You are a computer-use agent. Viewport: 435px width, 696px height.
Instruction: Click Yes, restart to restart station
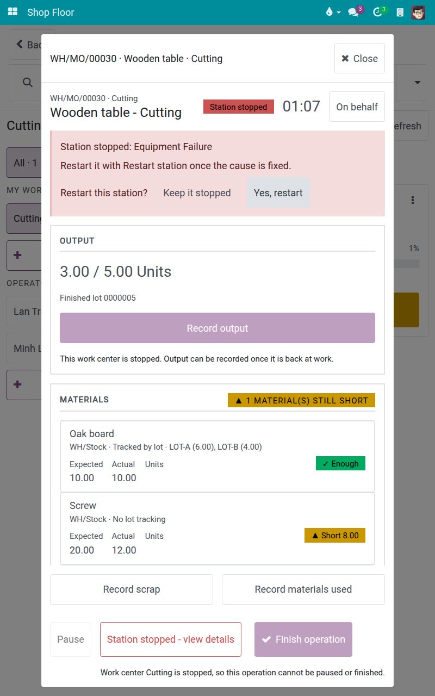tap(278, 192)
